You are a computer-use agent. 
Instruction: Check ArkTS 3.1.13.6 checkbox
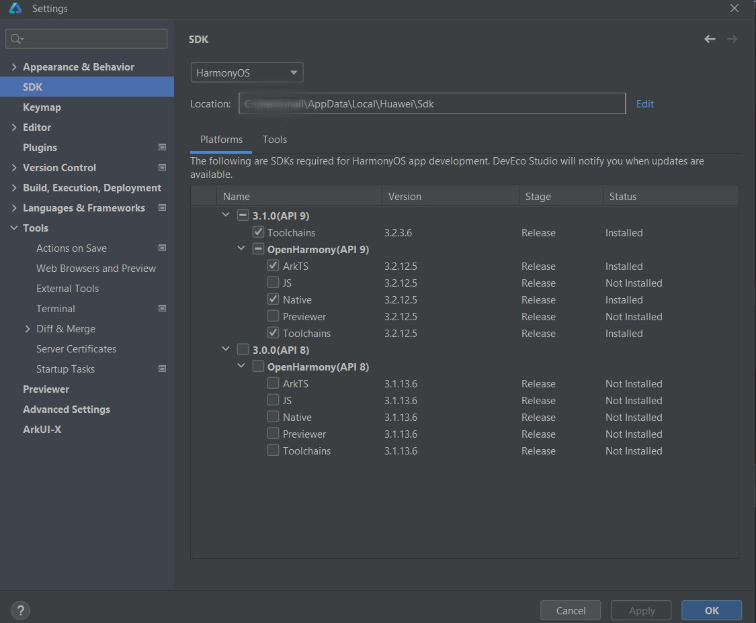(273, 383)
